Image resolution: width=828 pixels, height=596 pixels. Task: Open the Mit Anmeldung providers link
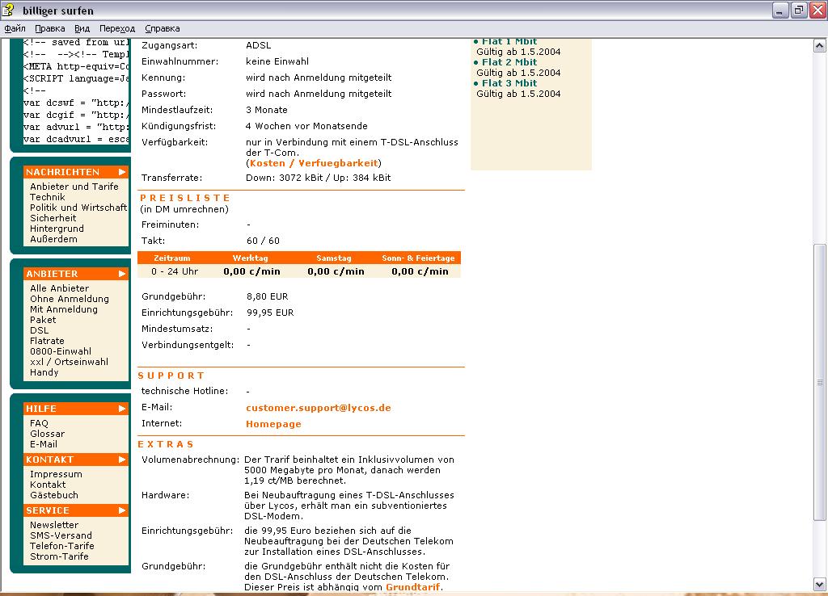[x=63, y=309]
